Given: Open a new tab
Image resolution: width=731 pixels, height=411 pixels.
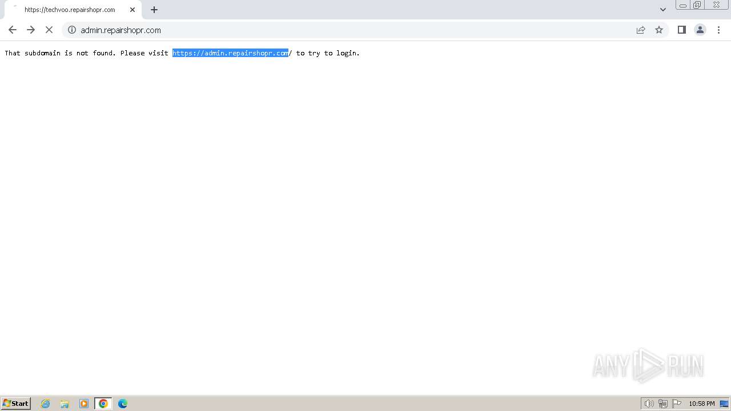Looking at the screenshot, I should tap(154, 10).
